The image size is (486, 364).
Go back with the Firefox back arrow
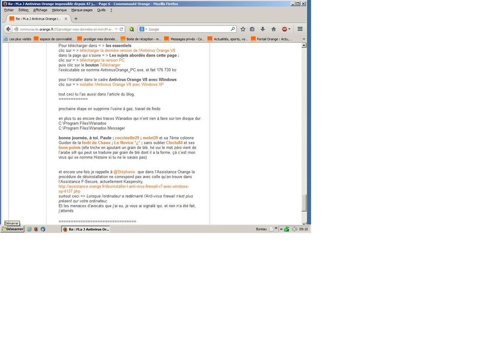8,29
